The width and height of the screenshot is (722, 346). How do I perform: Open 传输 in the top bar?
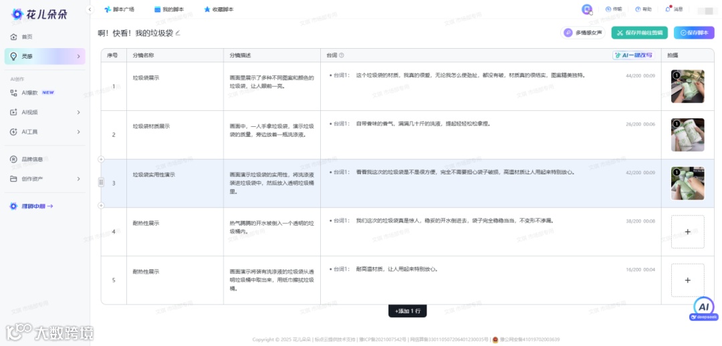click(614, 9)
